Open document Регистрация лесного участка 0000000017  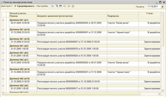(x=68, y=88)
